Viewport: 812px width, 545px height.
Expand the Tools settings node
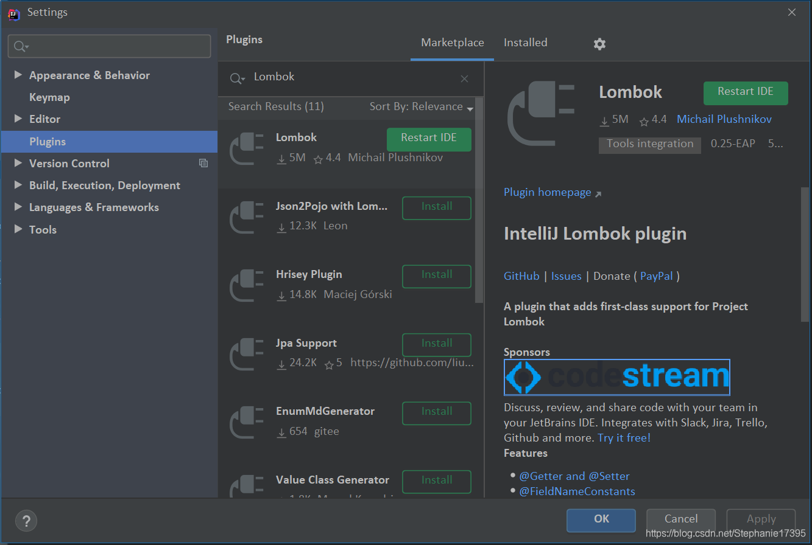tap(18, 229)
